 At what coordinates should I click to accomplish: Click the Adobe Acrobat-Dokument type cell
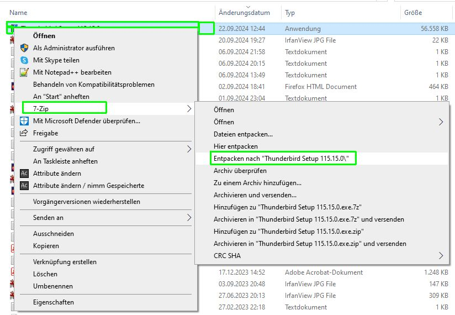click(x=324, y=272)
